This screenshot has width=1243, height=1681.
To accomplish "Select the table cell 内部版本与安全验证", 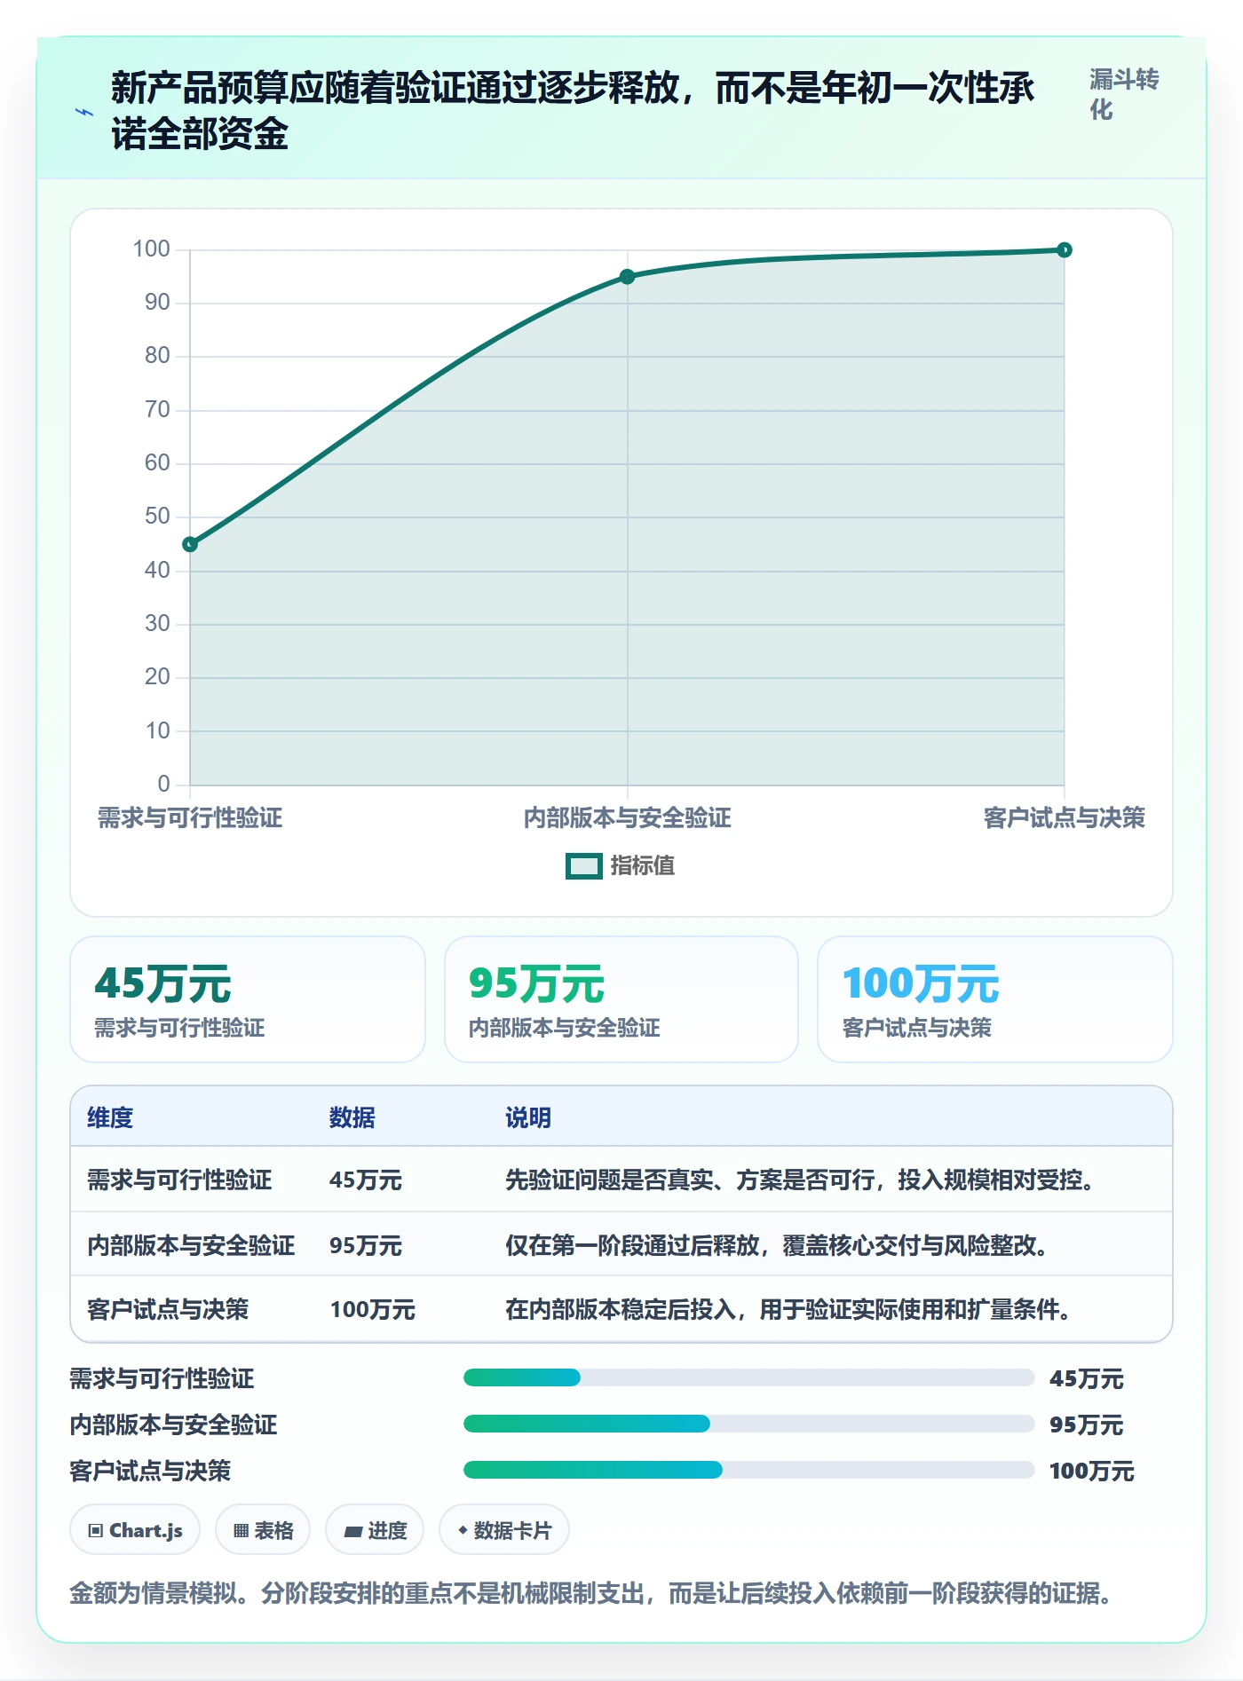I will pyautogui.click(x=191, y=1245).
